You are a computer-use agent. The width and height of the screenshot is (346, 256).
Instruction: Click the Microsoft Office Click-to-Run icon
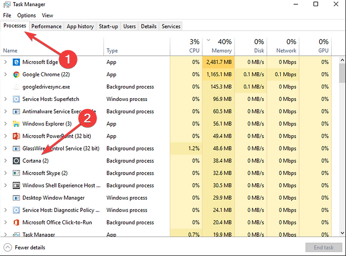click(16, 222)
